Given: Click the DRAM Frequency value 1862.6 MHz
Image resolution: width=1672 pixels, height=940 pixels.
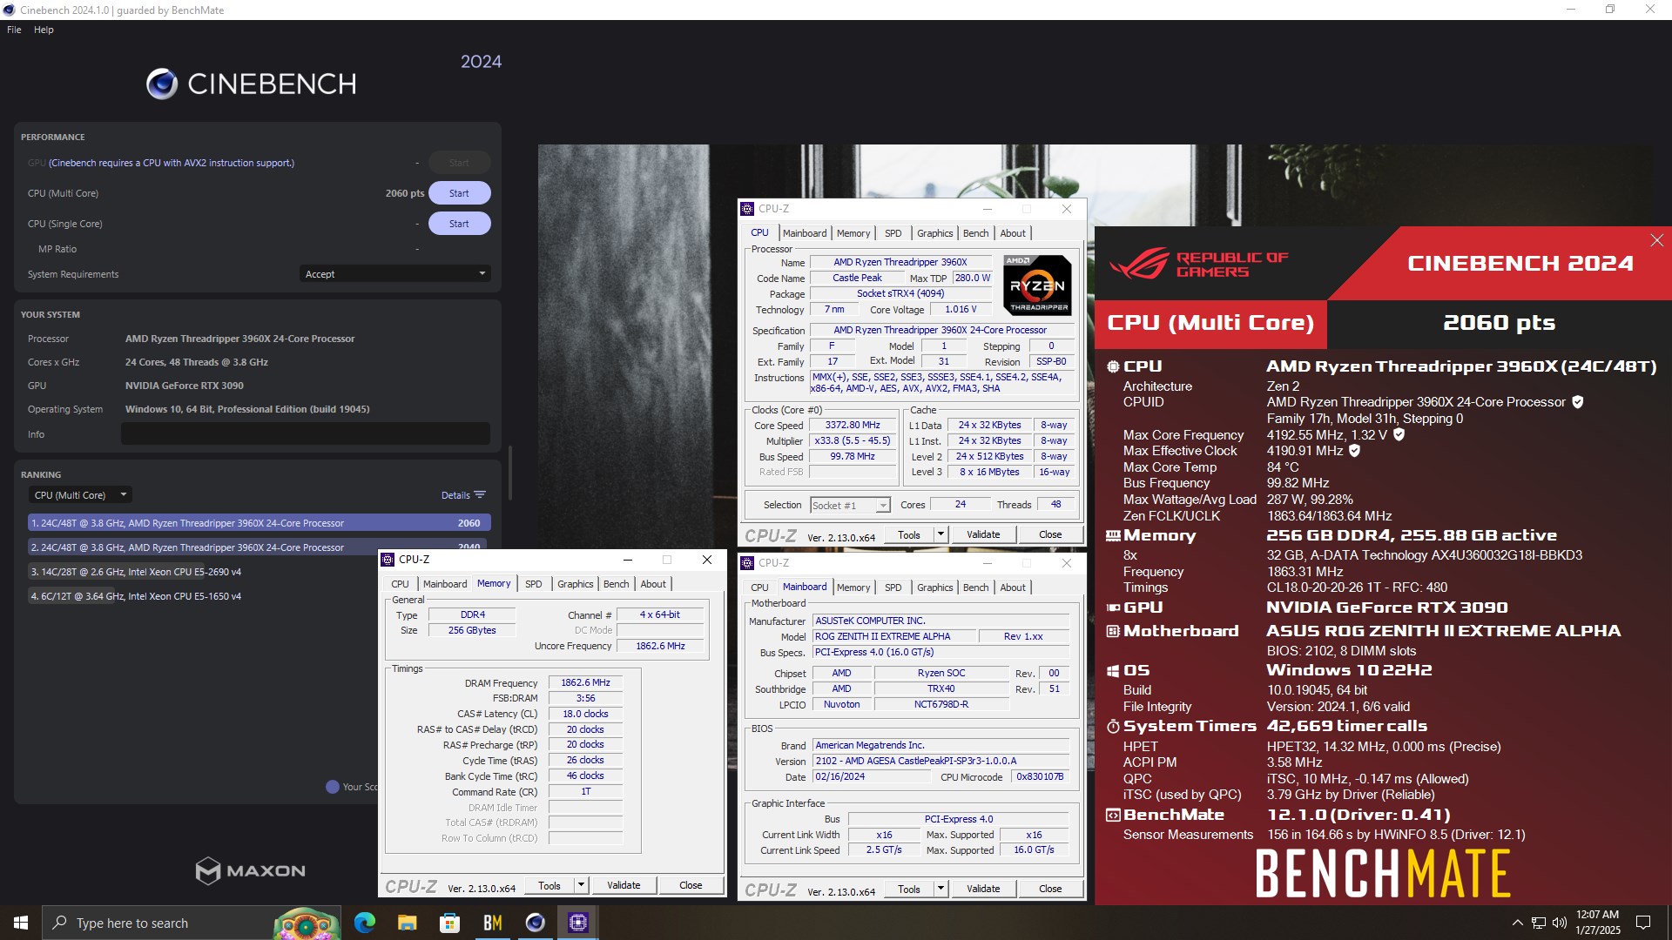Looking at the screenshot, I should [x=585, y=683].
